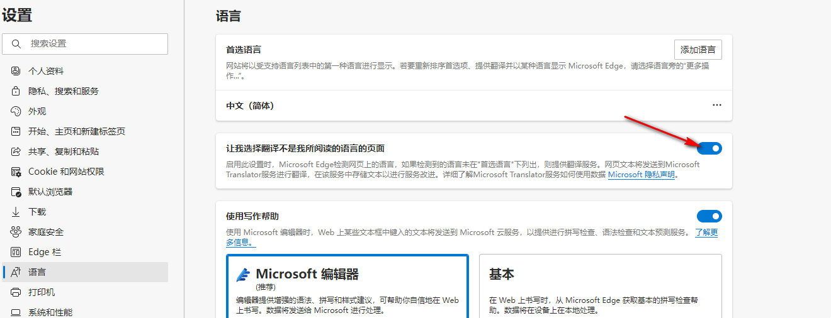Click the 开始、主页和新建标签页 icon

pos(16,131)
